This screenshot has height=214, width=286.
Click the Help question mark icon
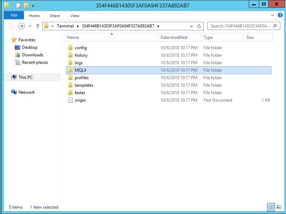280,15
